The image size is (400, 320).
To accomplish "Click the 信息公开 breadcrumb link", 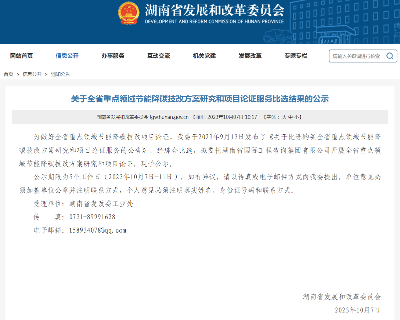I will pos(32,74).
